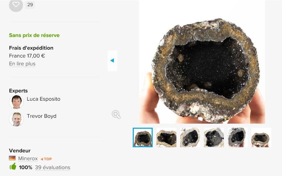Screen dimensions: 282x176
Task: Select the second geode thumbnail
Action: coord(166,138)
